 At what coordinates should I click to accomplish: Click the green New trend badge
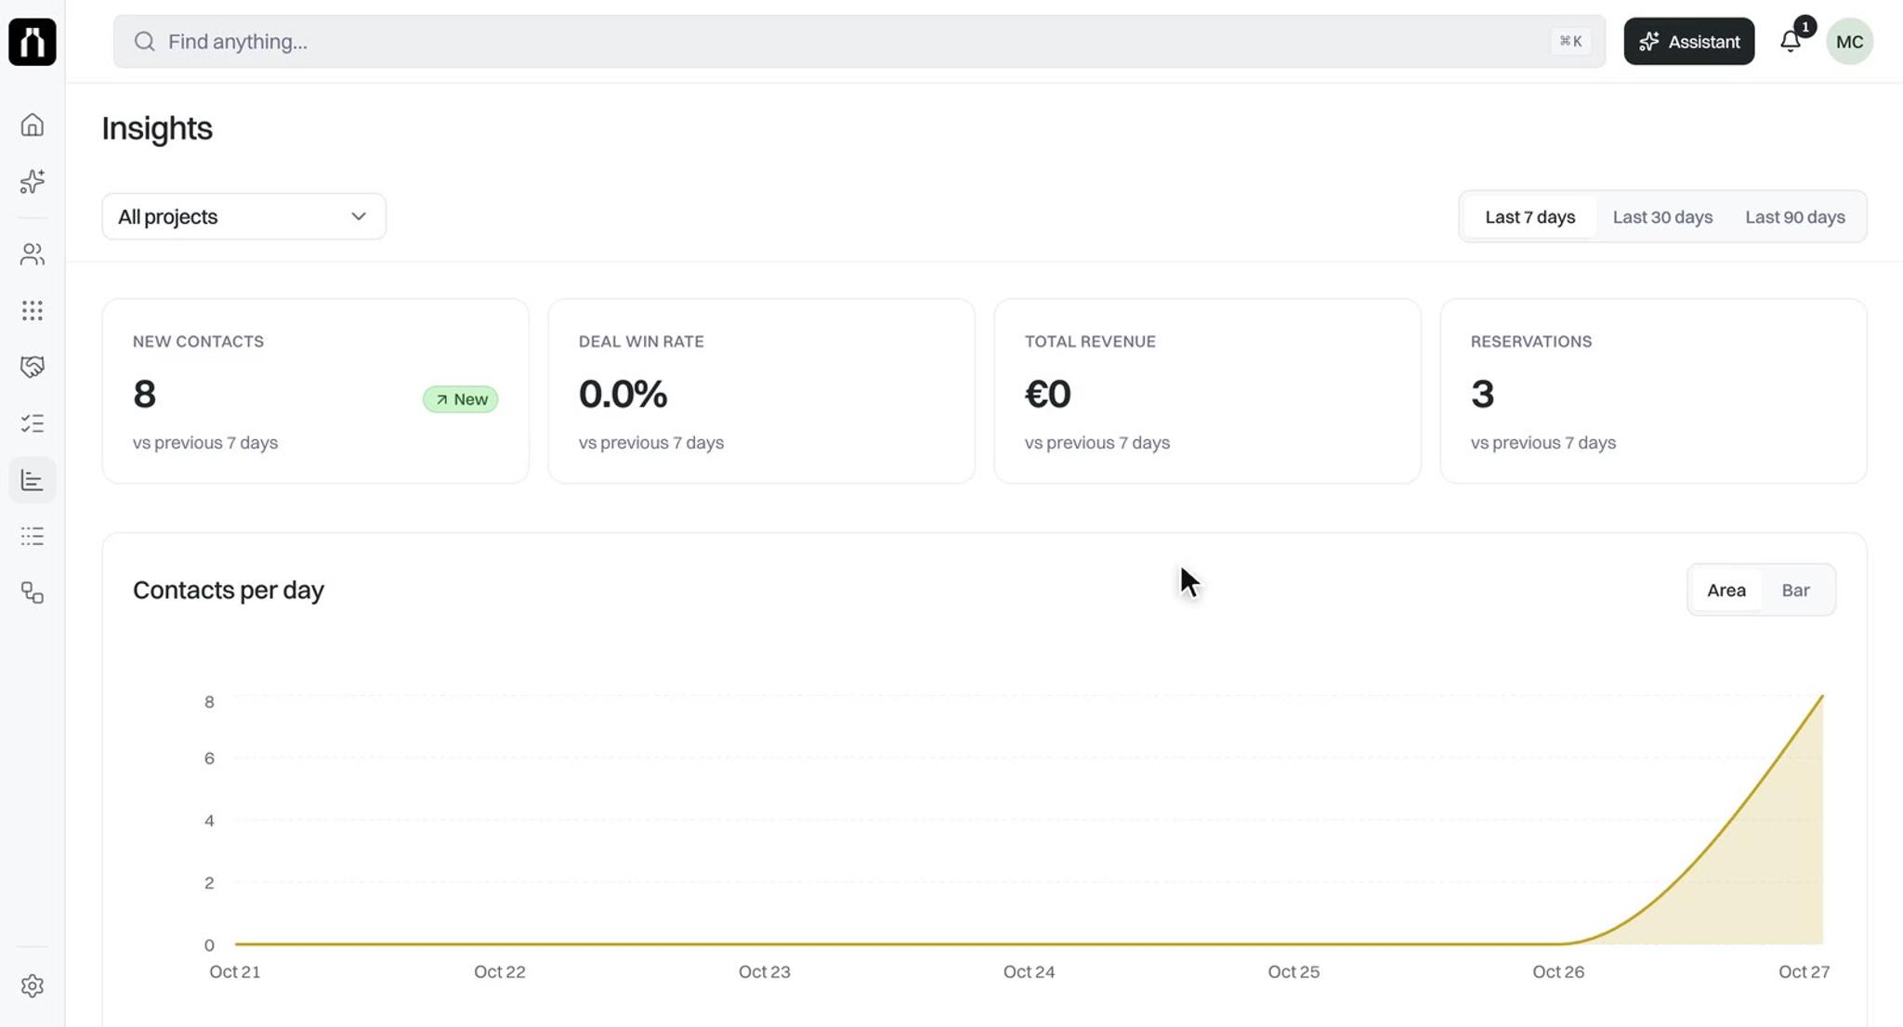[x=460, y=399]
